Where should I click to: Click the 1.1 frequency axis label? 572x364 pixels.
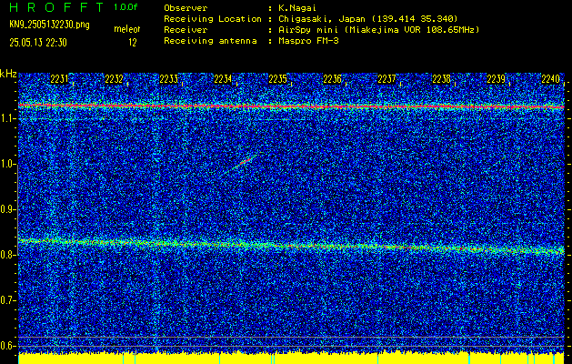coord(7,119)
